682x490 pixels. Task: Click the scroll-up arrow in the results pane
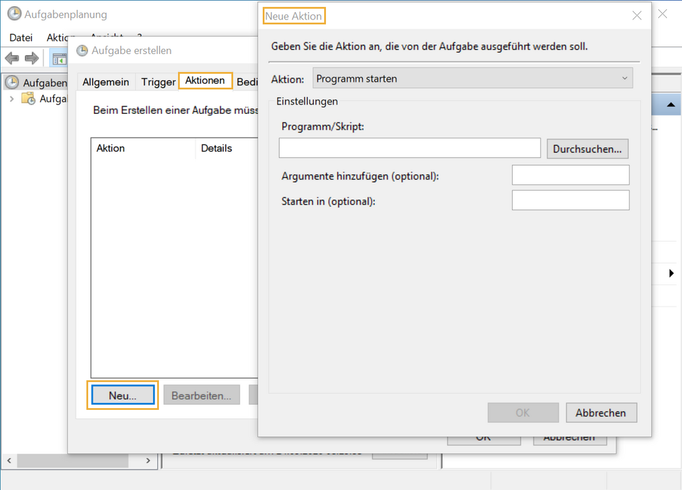click(x=670, y=104)
